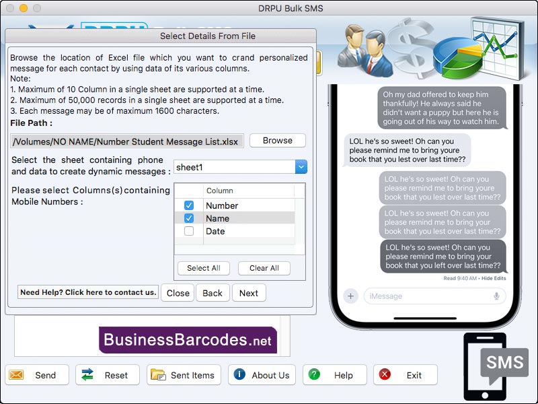Image resolution: width=538 pixels, height=404 pixels.
Task: Click Need Help to contact support
Action: tap(87, 292)
